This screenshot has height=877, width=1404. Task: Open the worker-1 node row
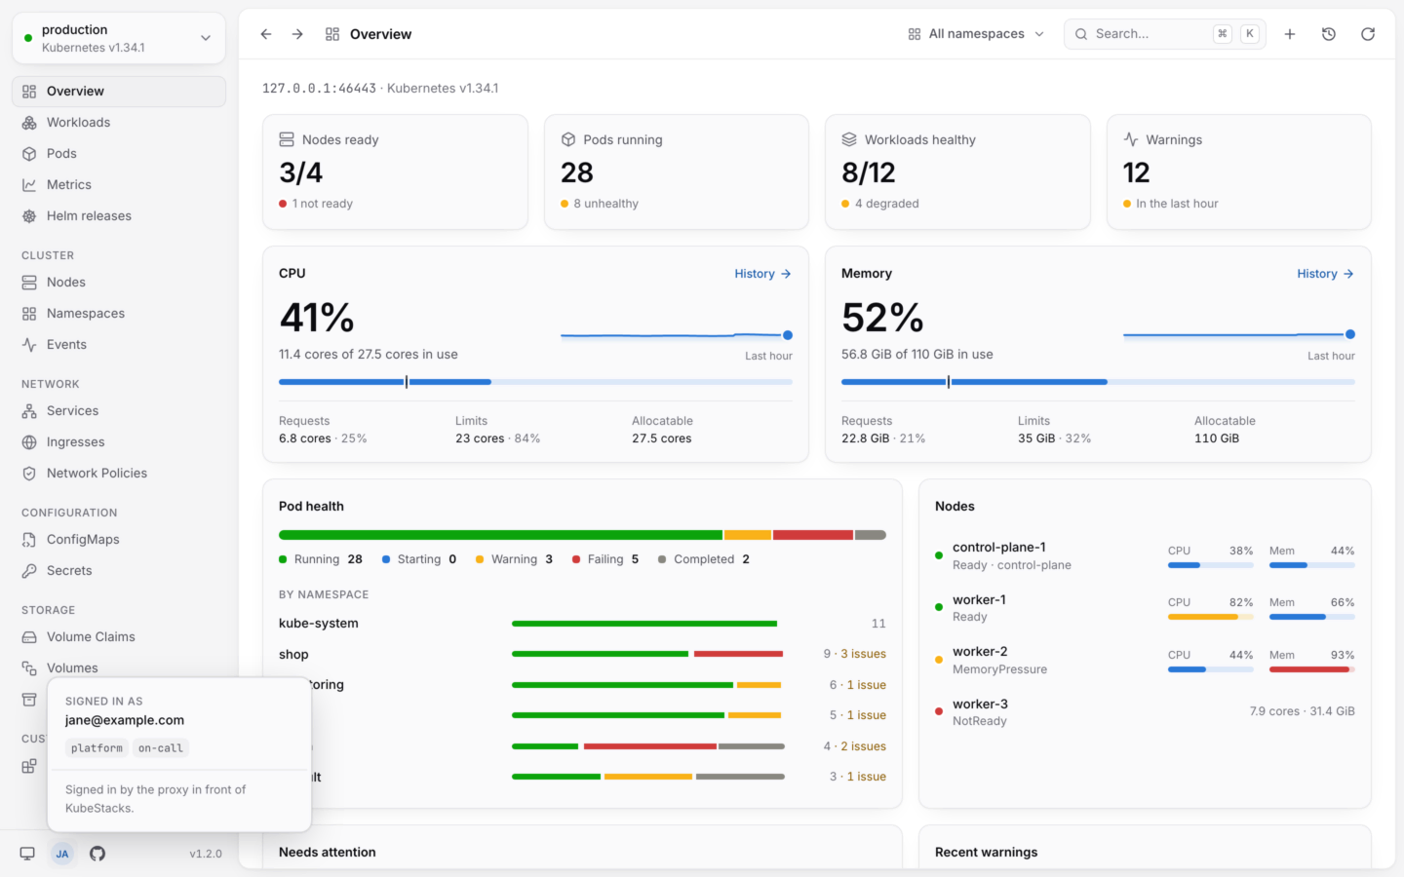(x=1145, y=608)
